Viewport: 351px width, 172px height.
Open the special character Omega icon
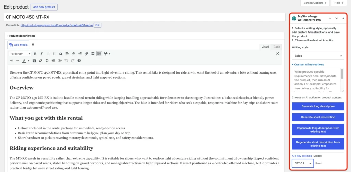[47, 61]
